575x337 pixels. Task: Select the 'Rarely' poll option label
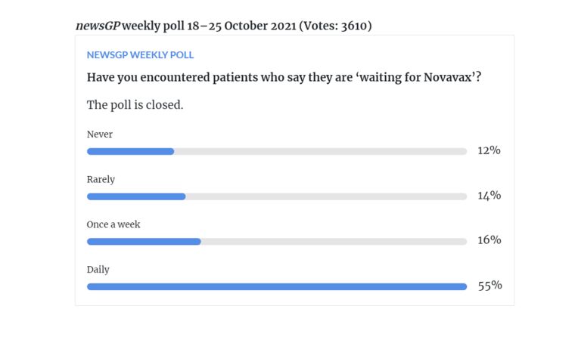(101, 180)
